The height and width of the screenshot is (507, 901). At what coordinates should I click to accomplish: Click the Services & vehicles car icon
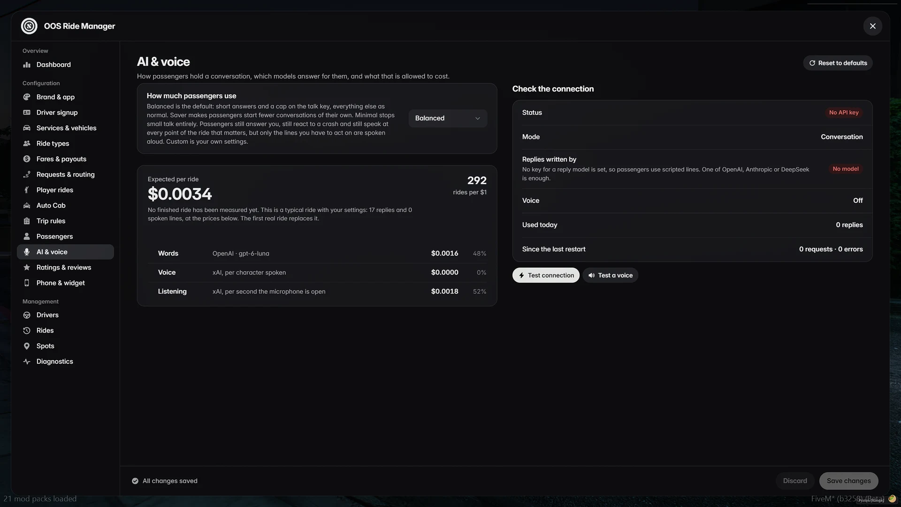pos(27,128)
